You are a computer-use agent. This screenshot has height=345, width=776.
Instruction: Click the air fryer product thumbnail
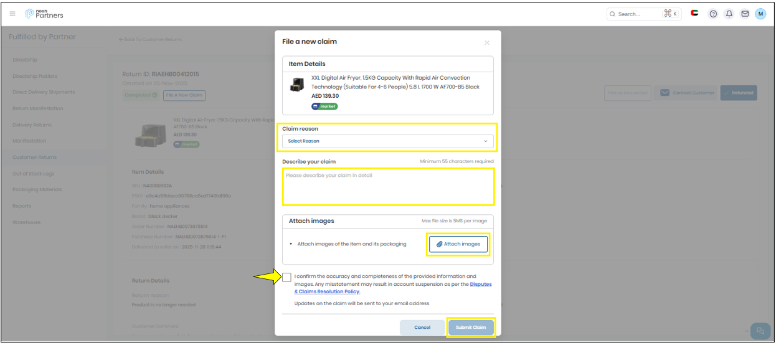coord(296,86)
